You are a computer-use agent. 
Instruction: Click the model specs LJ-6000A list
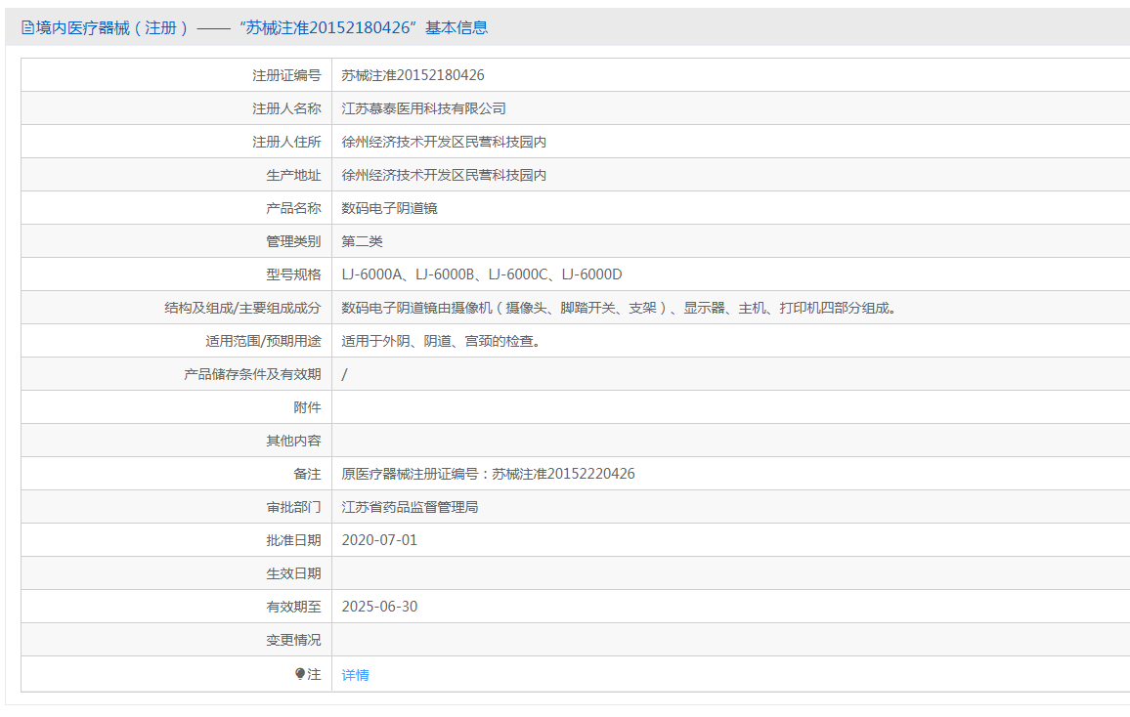point(481,274)
